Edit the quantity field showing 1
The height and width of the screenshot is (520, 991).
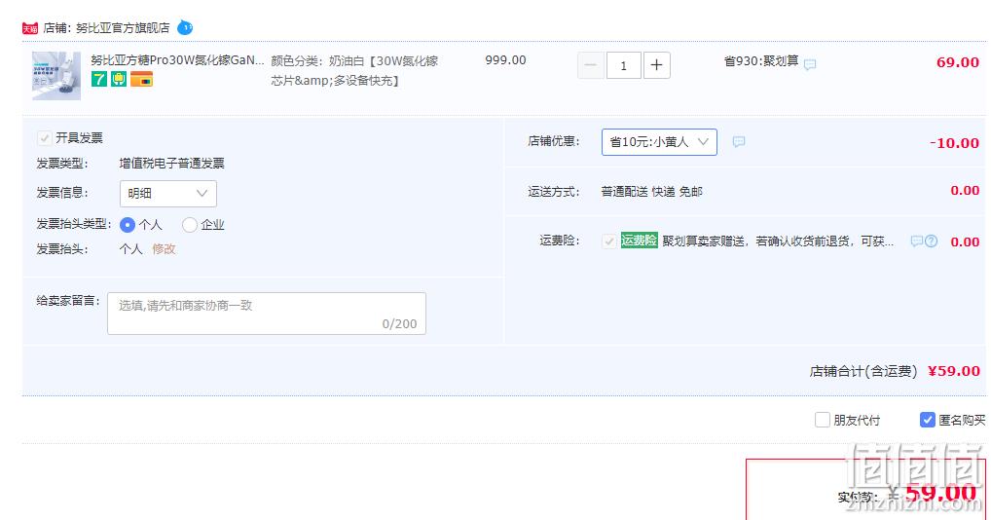(x=624, y=65)
